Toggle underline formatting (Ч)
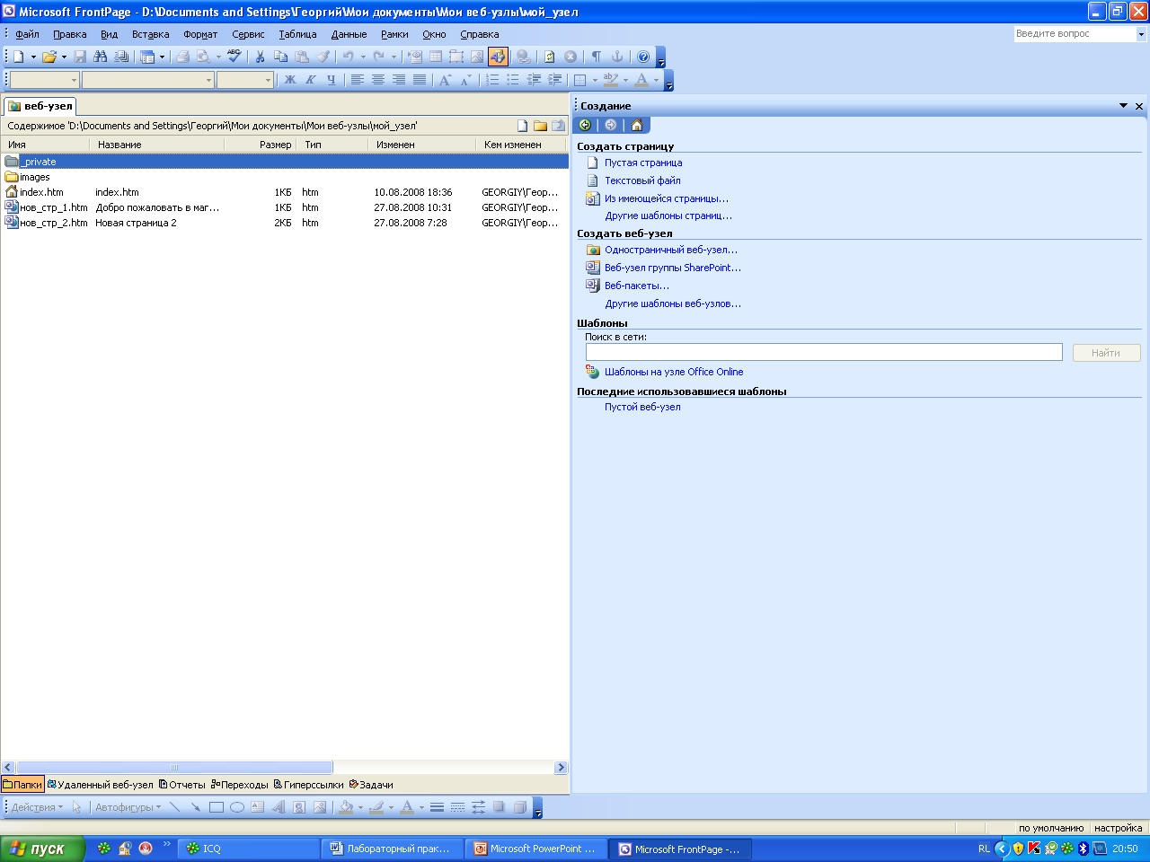 click(x=331, y=80)
